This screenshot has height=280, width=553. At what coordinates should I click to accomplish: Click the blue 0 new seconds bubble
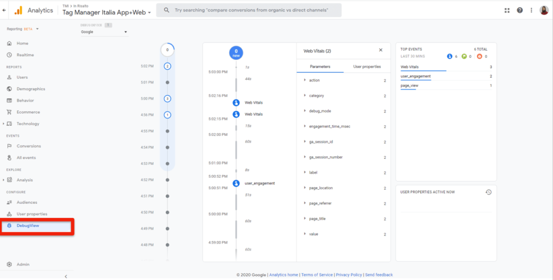point(236,53)
